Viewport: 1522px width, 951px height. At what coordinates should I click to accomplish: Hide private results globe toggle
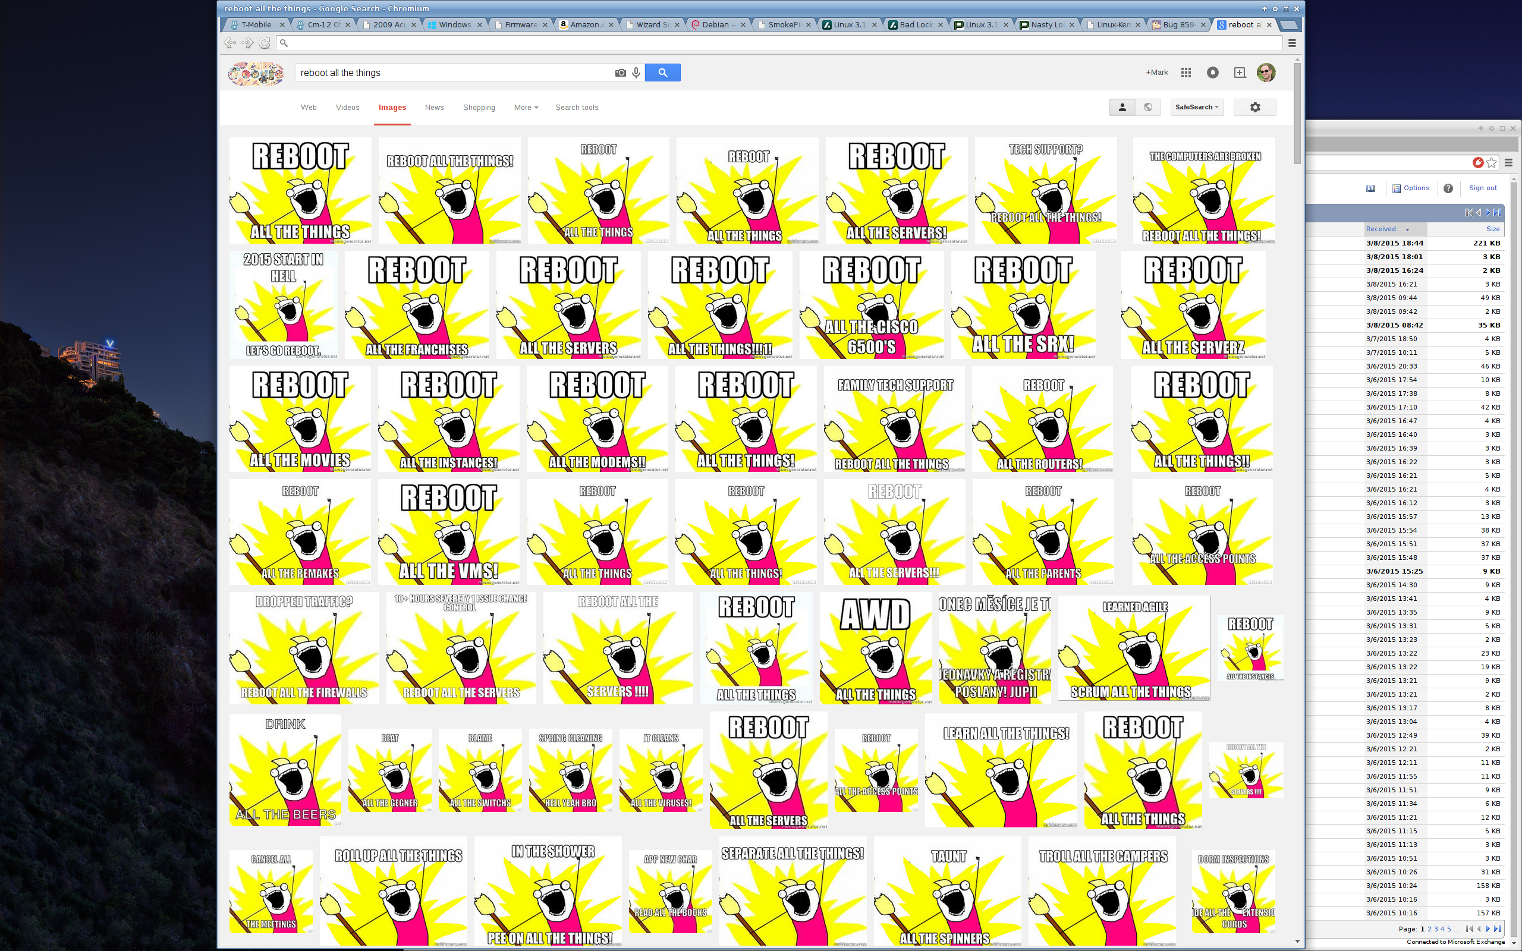pos(1148,108)
